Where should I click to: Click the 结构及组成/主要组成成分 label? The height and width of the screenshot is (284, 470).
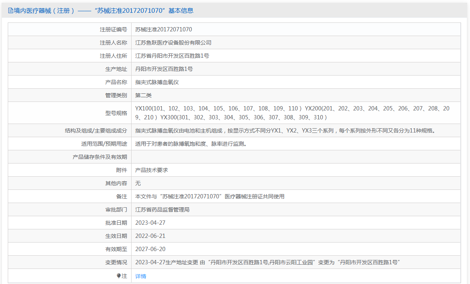(x=96, y=131)
